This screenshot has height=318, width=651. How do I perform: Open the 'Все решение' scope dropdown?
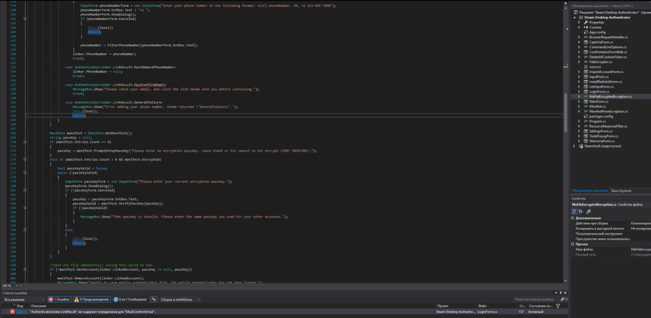click(24, 300)
